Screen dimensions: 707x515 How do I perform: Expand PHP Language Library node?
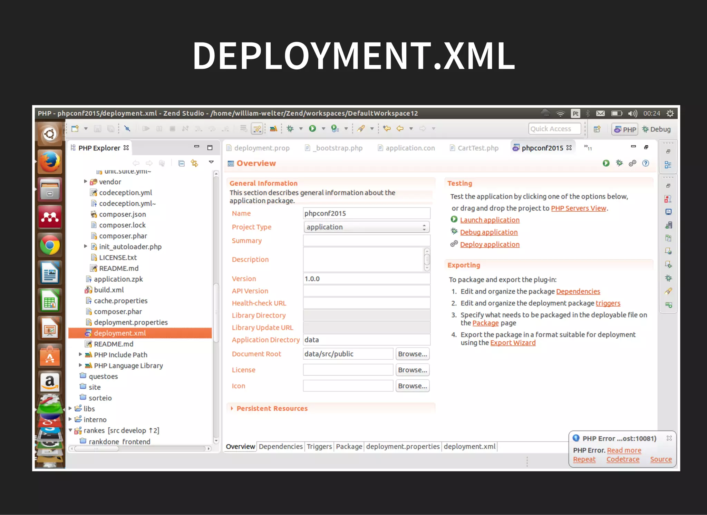[80, 365]
